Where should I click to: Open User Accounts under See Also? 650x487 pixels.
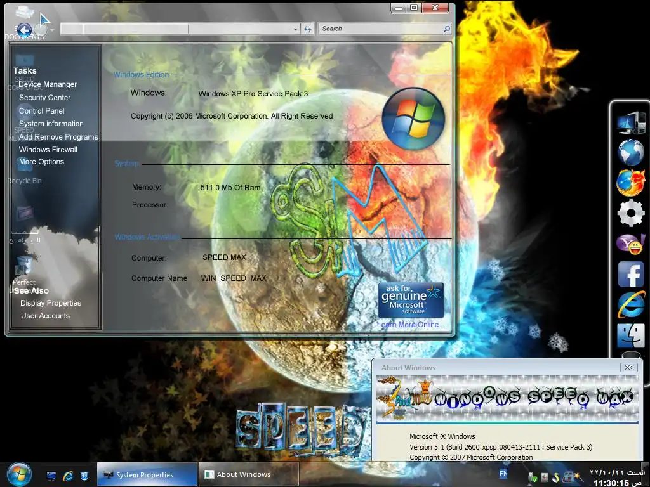click(45, 316)
